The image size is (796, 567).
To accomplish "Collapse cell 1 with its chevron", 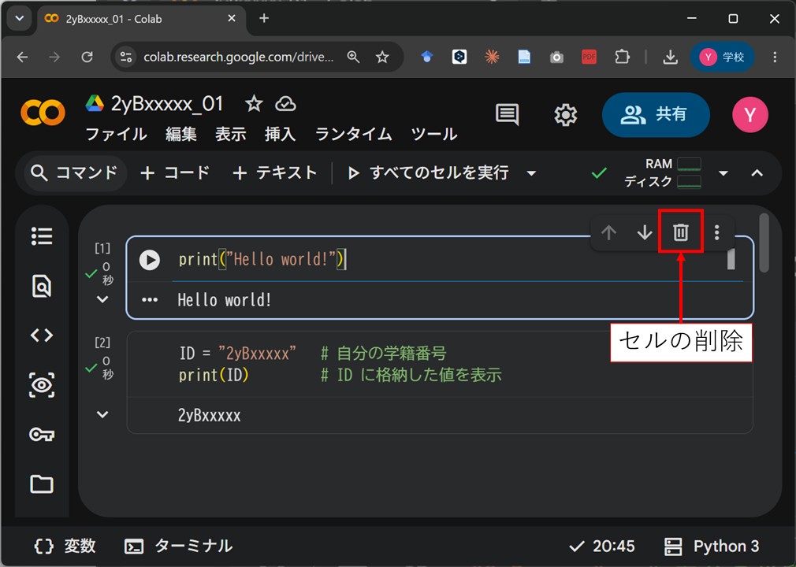I will [102, 299].
